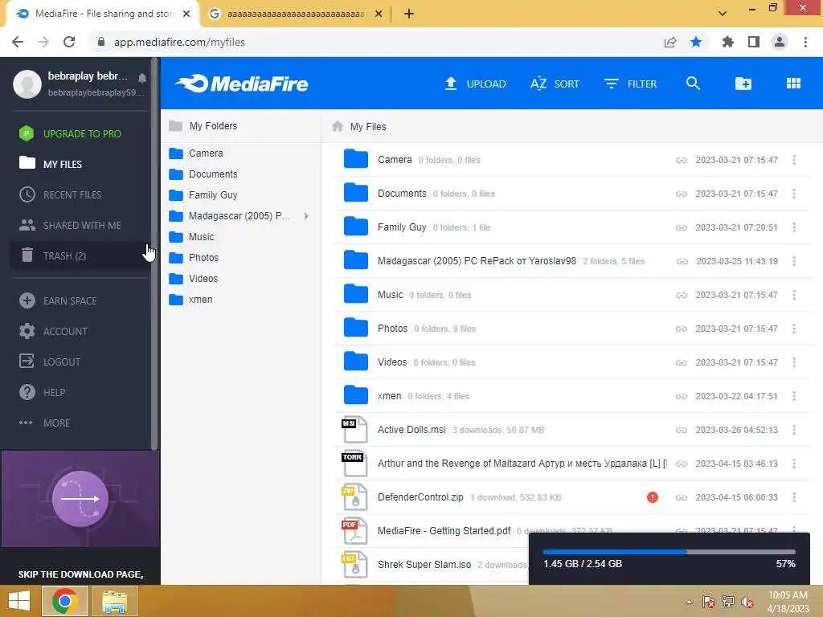Viewport: 823px width, 617px height.
Task: Click My Folders header
Action: pyautogui.click(x=203, y=126)
